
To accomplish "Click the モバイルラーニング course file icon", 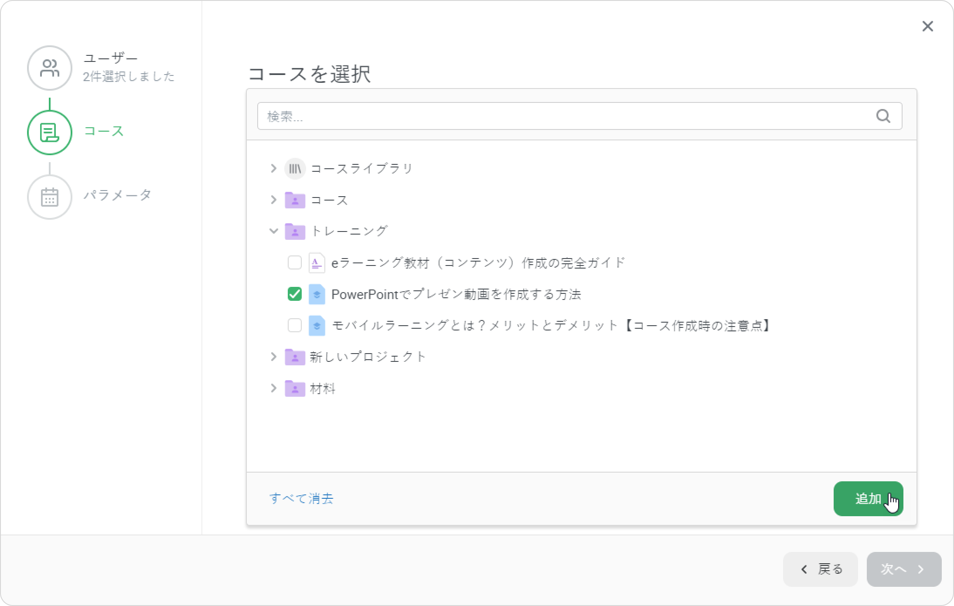I will [317, 326].
